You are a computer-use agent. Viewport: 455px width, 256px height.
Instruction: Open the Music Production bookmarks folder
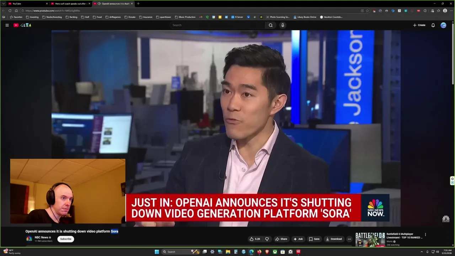[185, 17]
